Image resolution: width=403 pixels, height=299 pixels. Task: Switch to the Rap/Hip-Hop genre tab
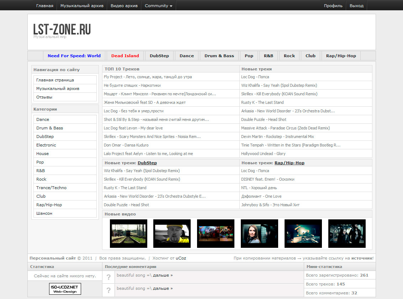pos(341,56)
